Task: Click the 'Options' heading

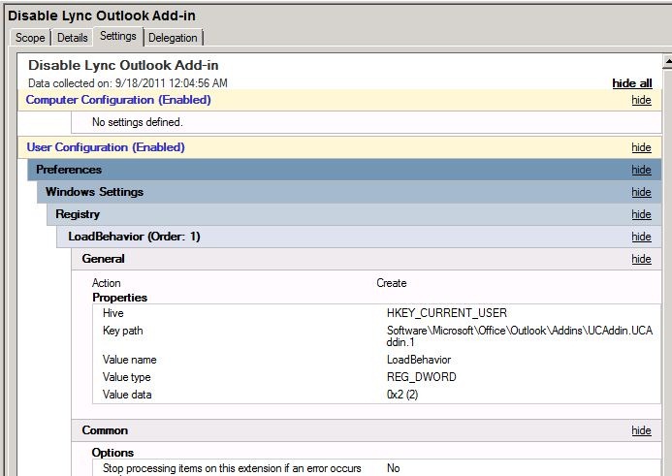Action: pyautogui.click(x=112, y=453)
